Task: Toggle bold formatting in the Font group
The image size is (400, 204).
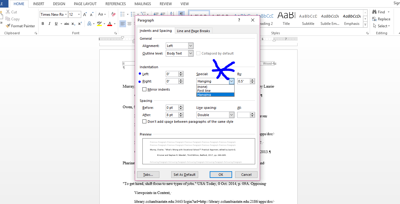Action: (43, 23)
